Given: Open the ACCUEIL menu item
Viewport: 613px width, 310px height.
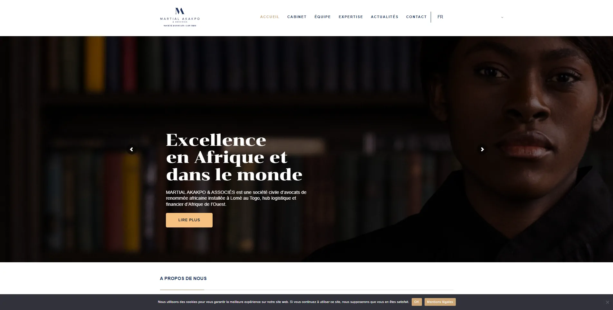Looking at the screenshot, I should point(270,17).
